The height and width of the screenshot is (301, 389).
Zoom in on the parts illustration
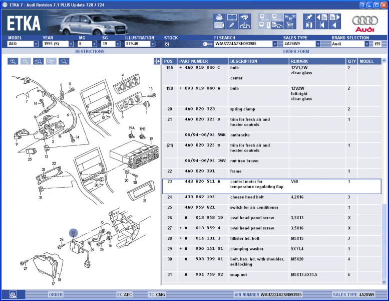coord(13,61)
